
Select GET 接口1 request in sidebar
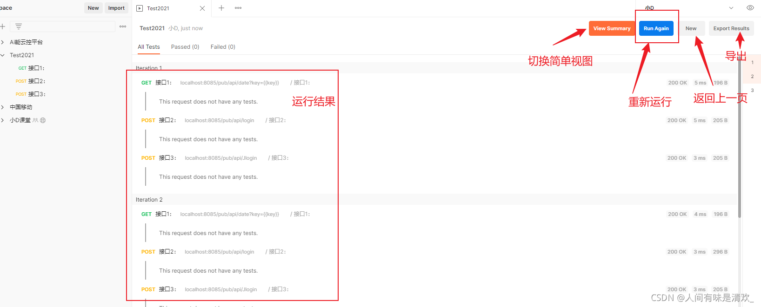[31, 68]
